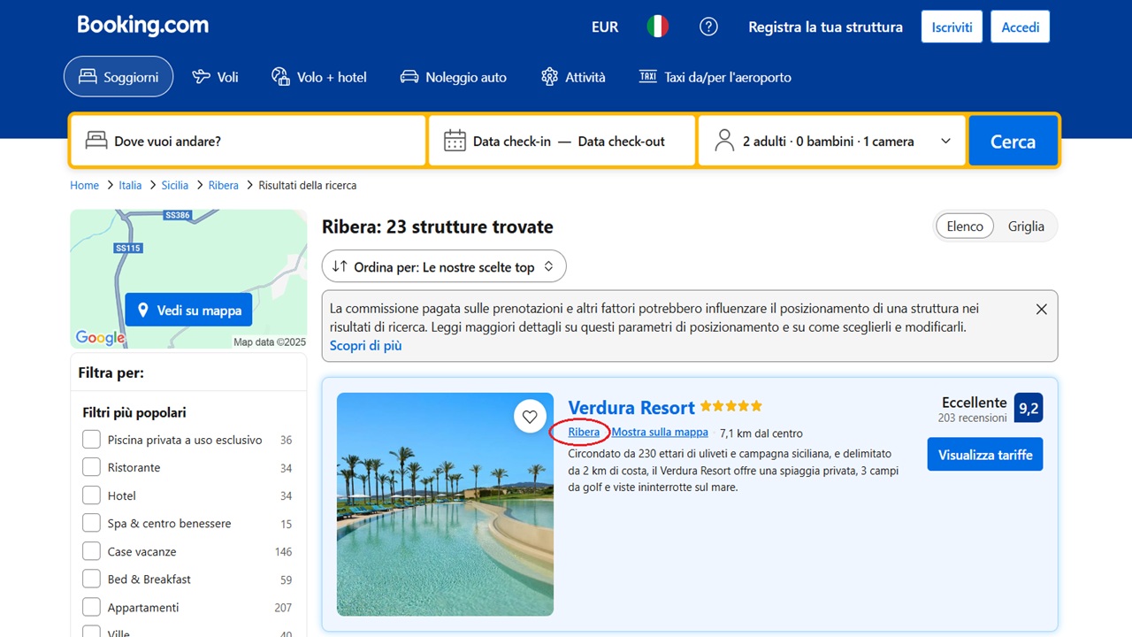Click the Scopri di più link
The height and width of the screenshot is (637, 1132).
point(365,346)
